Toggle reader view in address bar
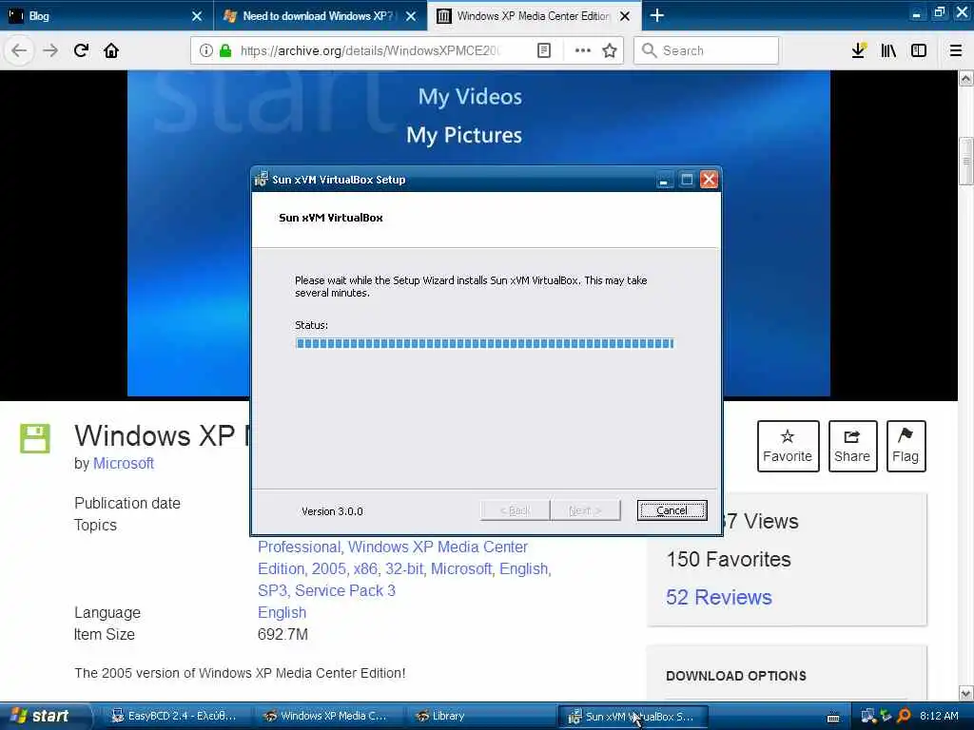The height and width of the screenshot is (730, 974). 543,50
